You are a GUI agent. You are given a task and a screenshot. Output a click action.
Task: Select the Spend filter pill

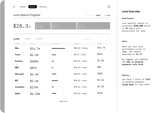[33, 7]
